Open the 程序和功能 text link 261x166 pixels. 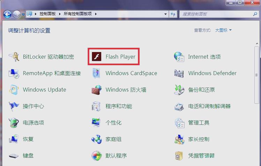[x=119, y=106]
